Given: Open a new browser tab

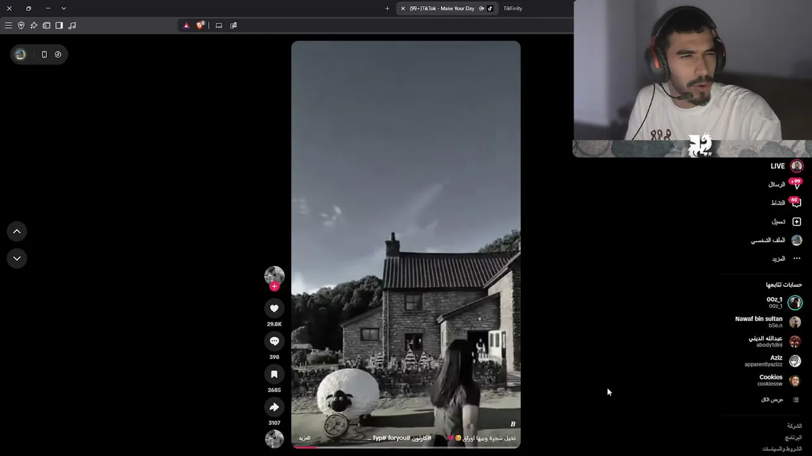Looking at the screenshot, I should point(387,8).
